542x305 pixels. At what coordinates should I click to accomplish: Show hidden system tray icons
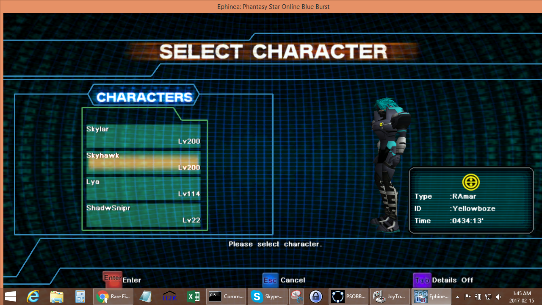457,297
